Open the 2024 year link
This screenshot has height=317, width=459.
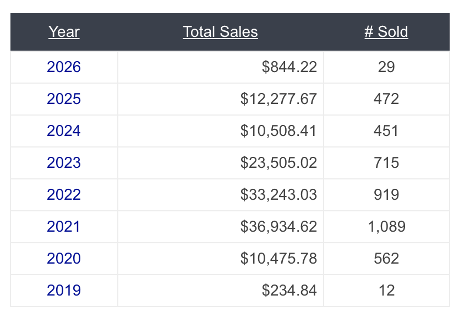[64, 131]
